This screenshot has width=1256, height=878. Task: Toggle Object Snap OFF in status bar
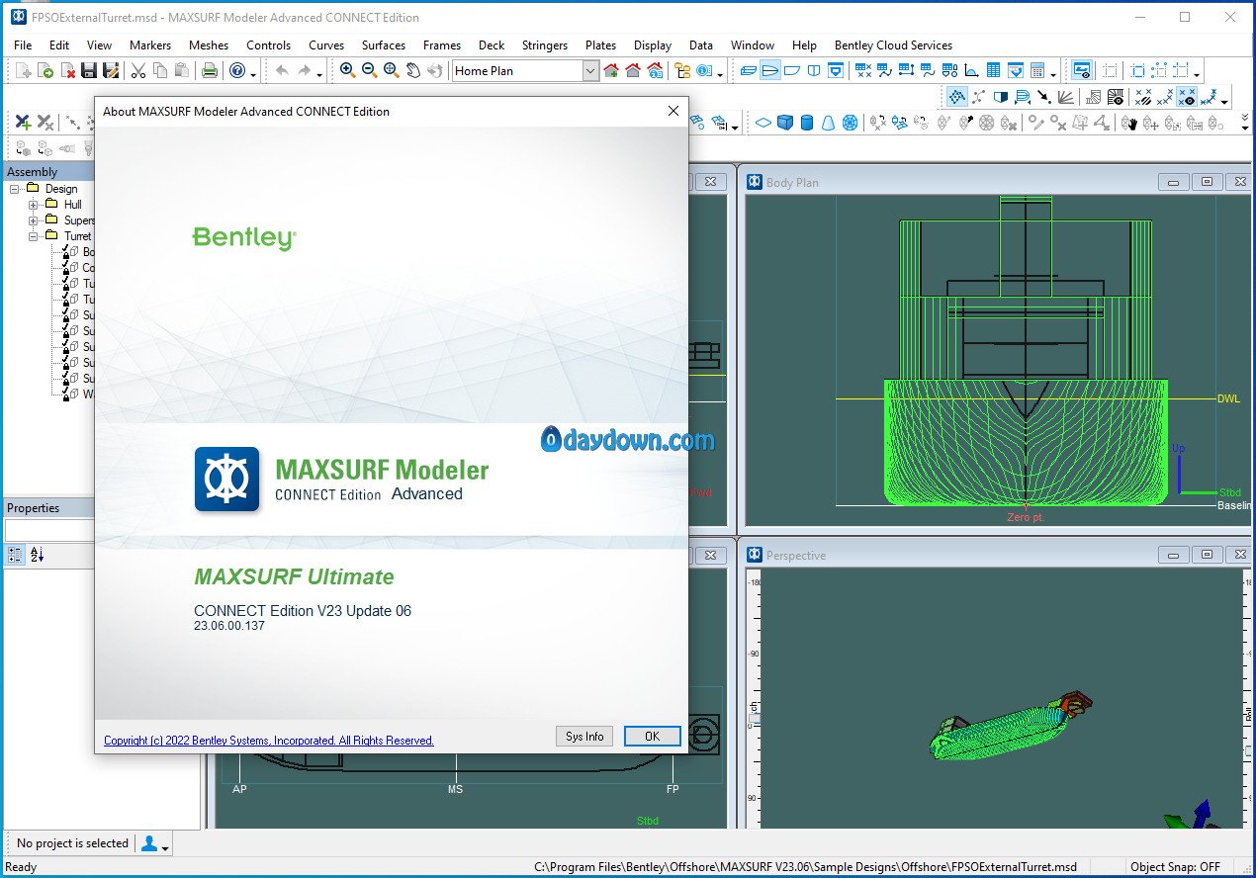coord(1175,867)
